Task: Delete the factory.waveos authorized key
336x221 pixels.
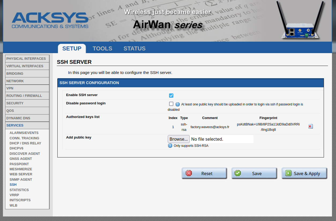Action: tap(311, 127)
